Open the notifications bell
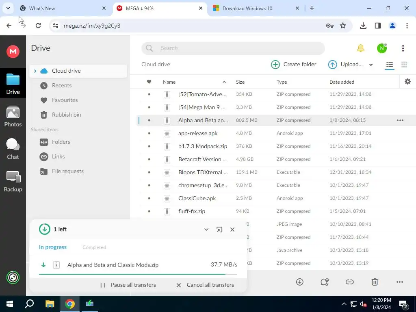Screen dimensions: 416x312 tap(361, 48)
